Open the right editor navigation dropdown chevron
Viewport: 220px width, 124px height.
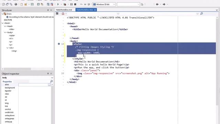coord(197,14)
